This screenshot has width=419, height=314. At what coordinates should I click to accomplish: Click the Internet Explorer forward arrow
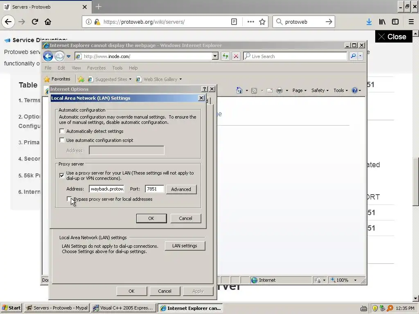59,56
